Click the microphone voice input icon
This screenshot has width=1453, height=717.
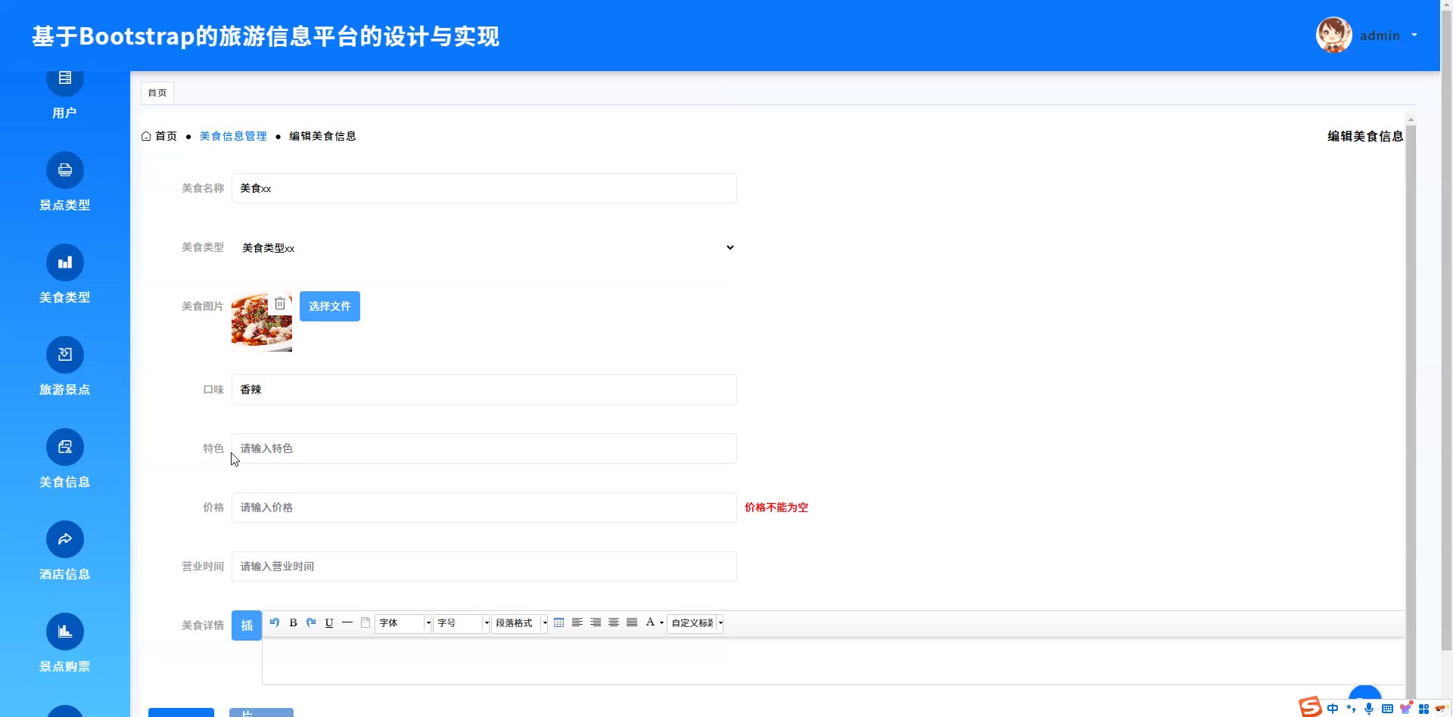(x=1369, y=709)
